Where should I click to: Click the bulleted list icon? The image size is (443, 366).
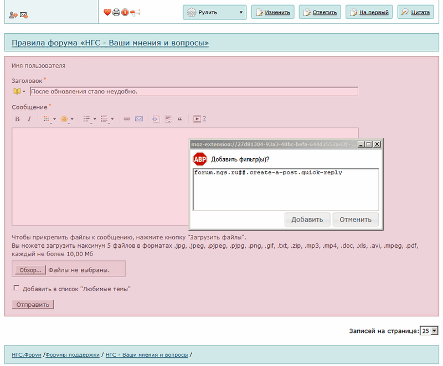tap(87, 119)
